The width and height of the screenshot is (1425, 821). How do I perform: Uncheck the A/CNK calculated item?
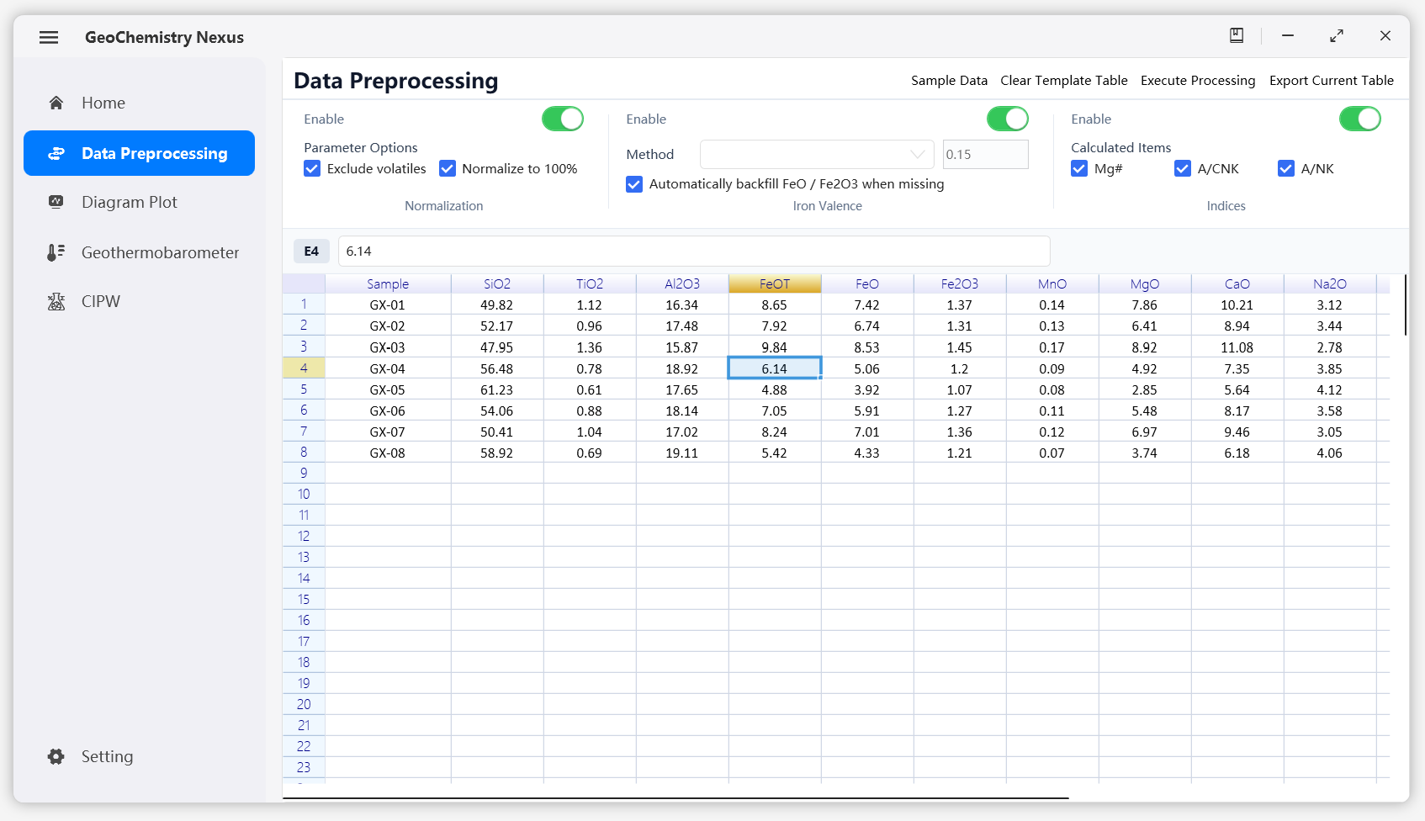[1183, 168]
